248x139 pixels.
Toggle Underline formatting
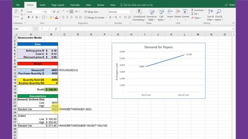click(x=36, y=17)
